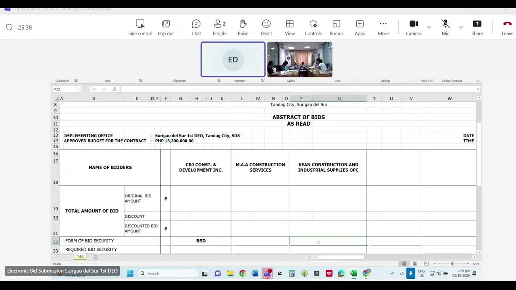Screen dimensions: 516x290
Task: Open Word from the taskbar
Action: pos(255,273)
